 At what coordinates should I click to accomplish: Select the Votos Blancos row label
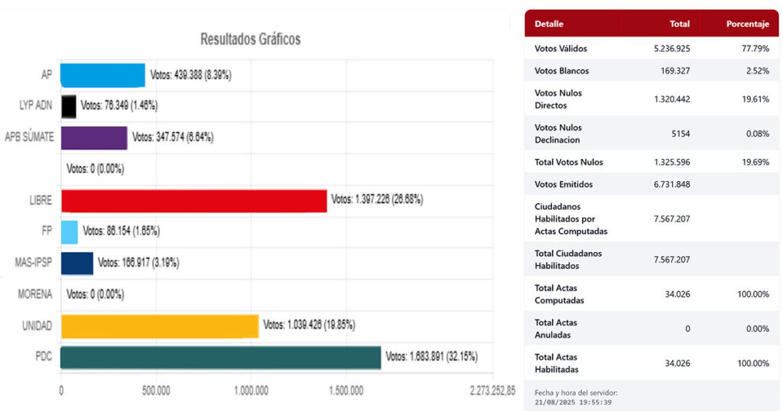pos(561,71)
